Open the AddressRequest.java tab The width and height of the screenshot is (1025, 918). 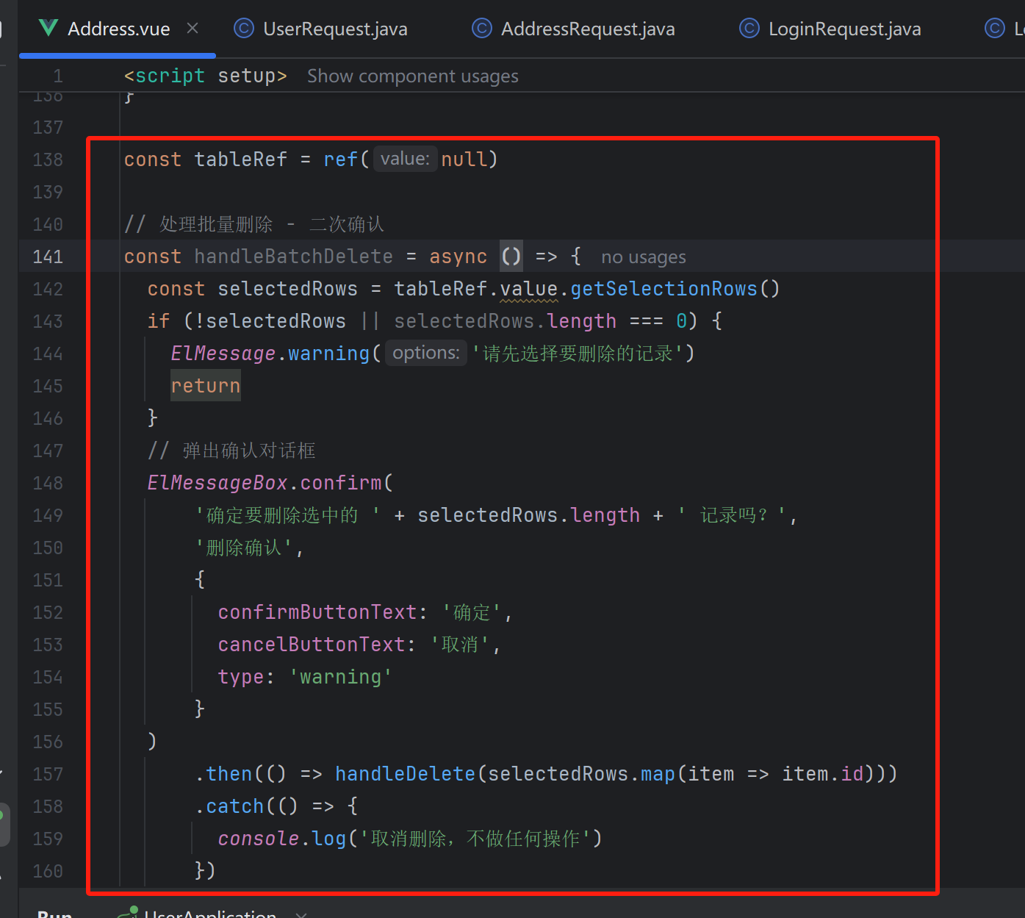point(588,29)
